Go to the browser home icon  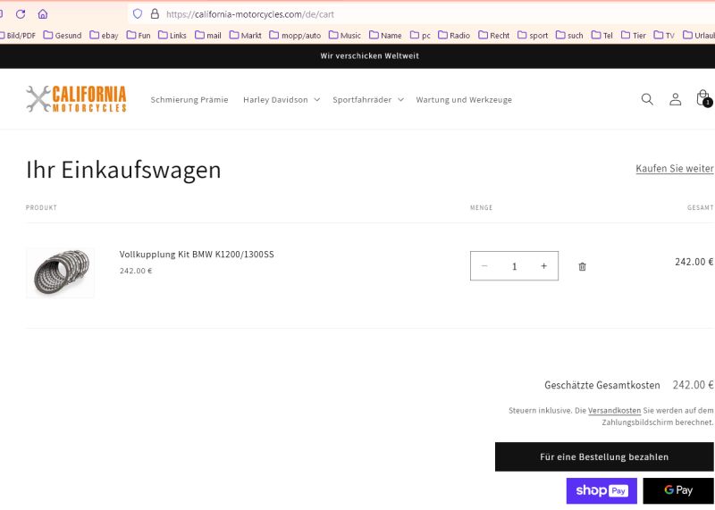[x=43, y=14]
